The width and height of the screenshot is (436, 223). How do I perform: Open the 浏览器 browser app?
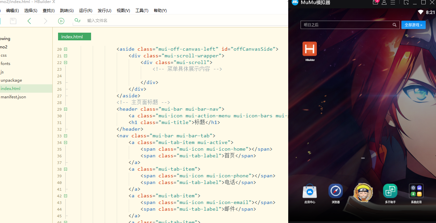[x=336, y=191]
